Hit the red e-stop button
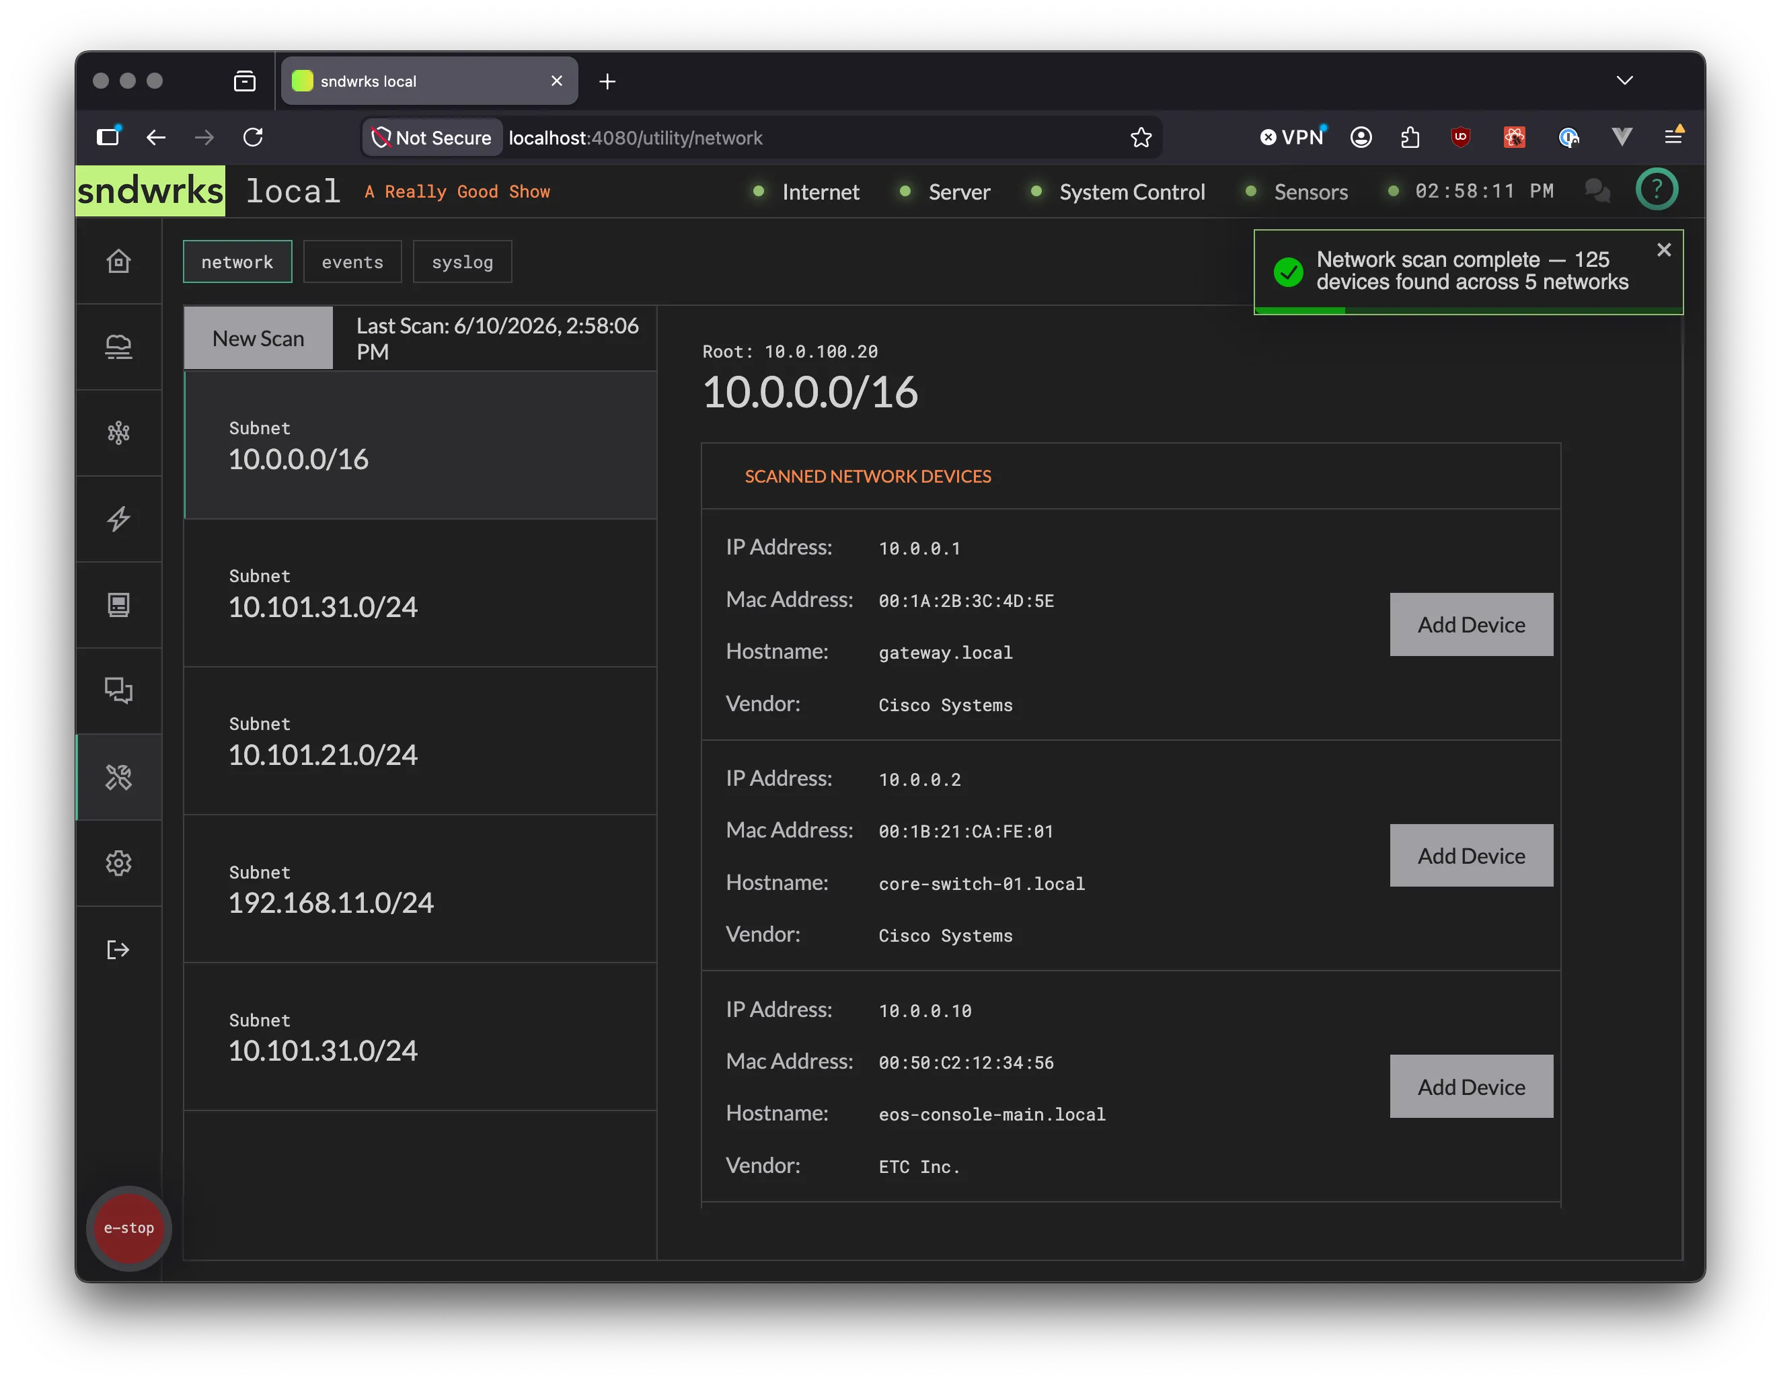1781x1382 pixels. [129, 1228]
